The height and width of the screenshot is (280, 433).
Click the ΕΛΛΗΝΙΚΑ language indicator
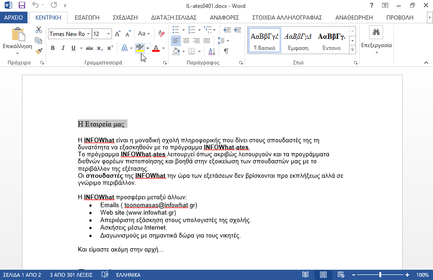click(x=128, y=275)
